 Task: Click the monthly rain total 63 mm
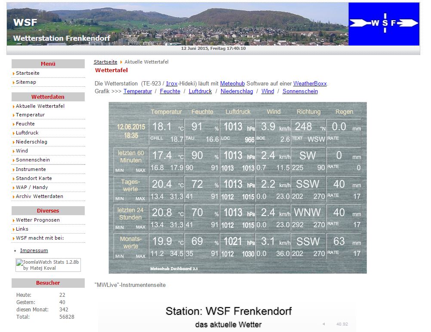coord(347,241)
